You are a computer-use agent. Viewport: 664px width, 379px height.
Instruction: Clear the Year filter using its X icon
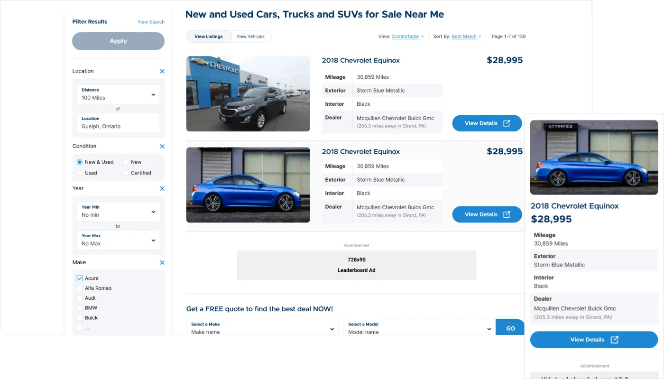162,188
